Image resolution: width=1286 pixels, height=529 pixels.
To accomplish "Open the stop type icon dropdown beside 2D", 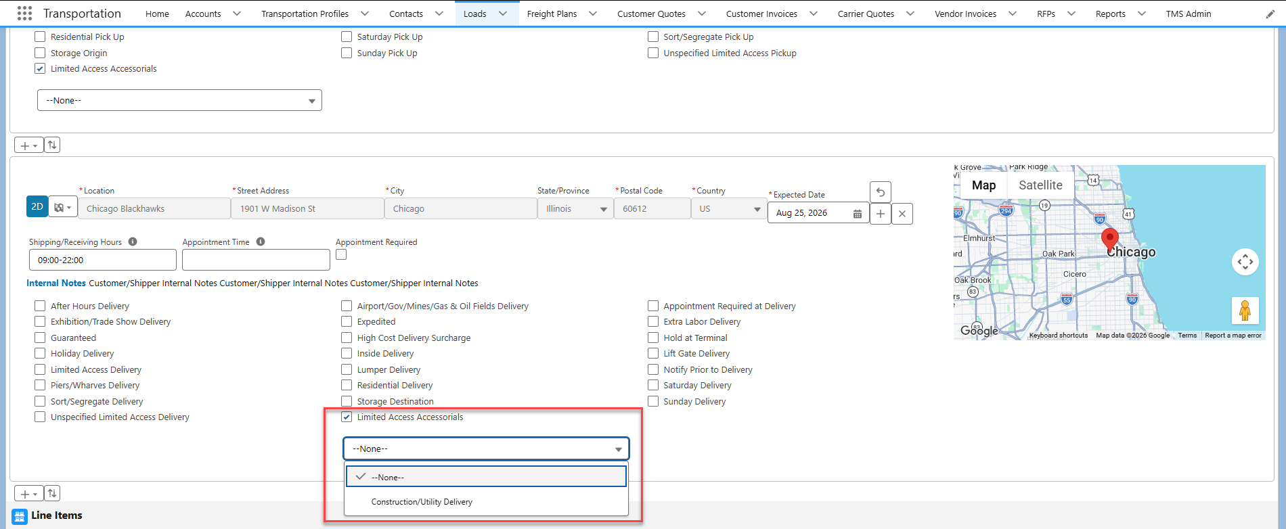I will (x=63, y=208).
